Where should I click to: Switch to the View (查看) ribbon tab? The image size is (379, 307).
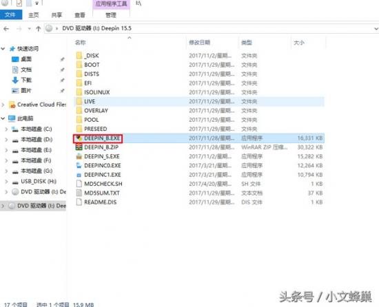coord(80,15)
